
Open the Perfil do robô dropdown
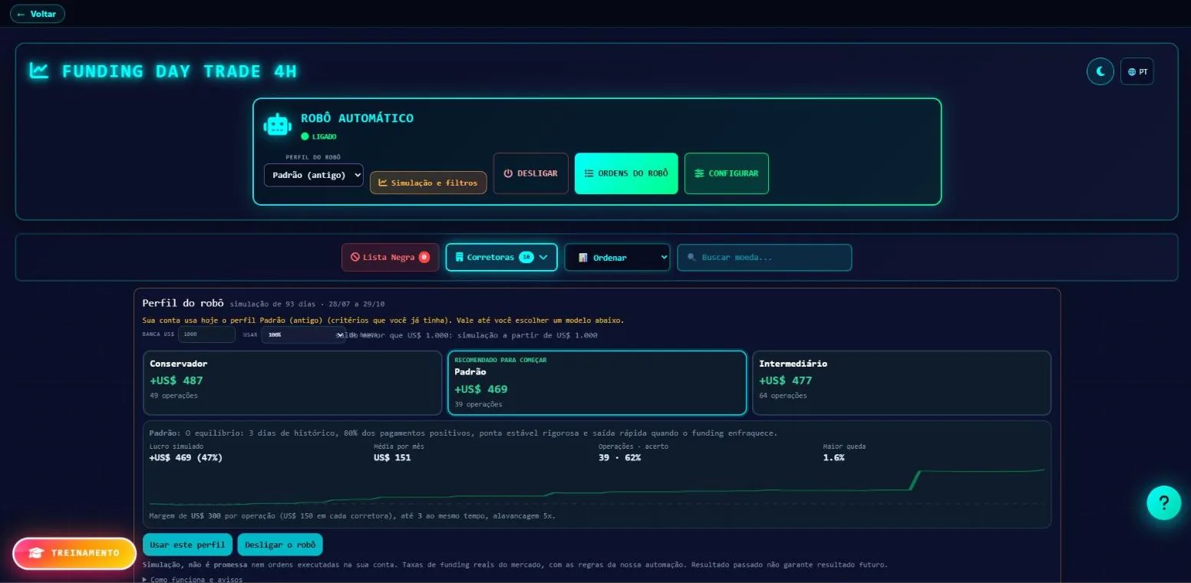(314, 175)
